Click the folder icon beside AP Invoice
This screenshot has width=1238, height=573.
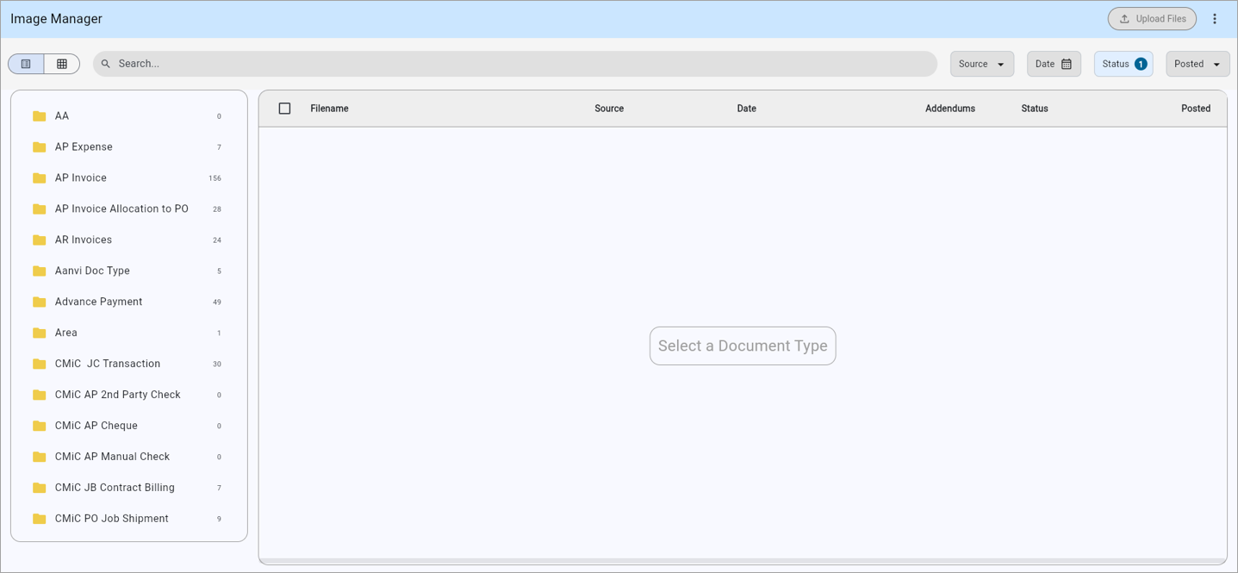[x=39, y=178]
